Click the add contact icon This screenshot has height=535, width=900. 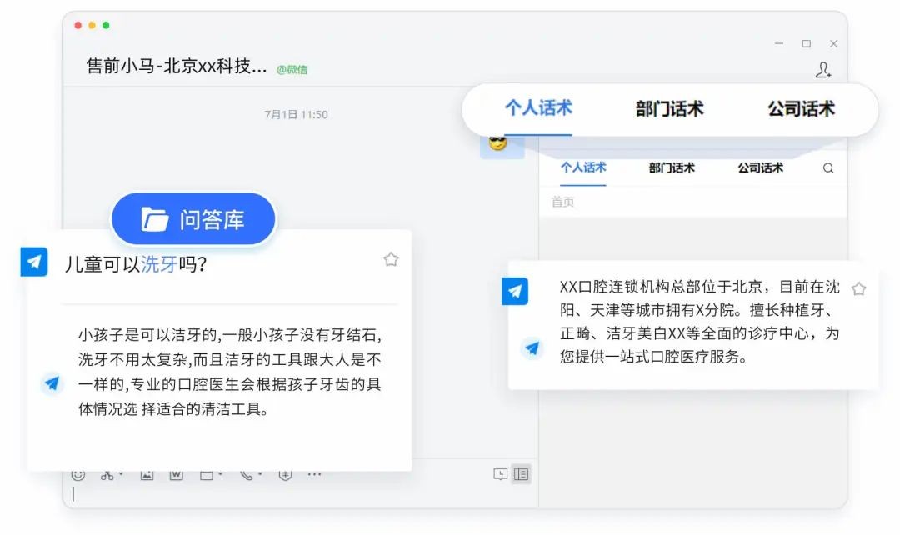[823, 71]
